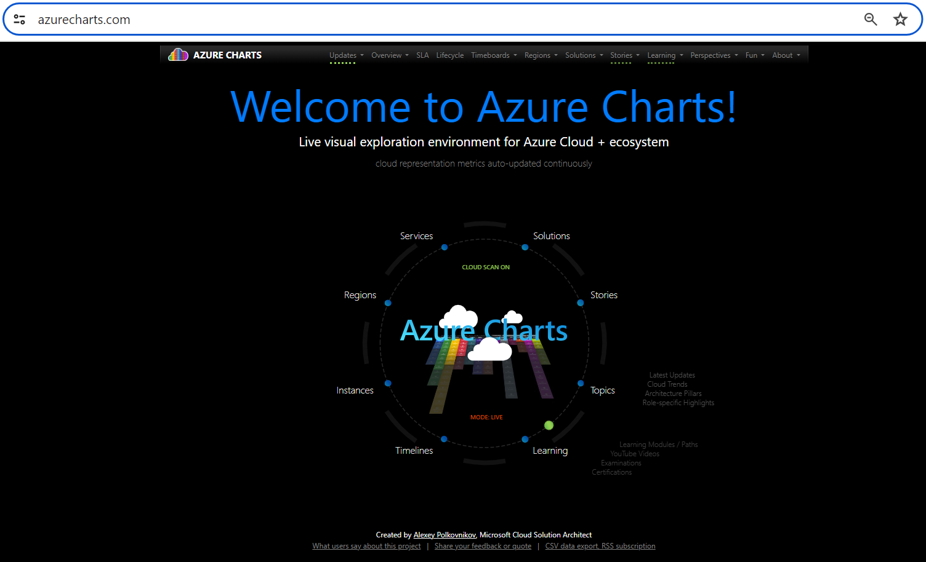Open the Fun dropdown menu

point(751,55)
